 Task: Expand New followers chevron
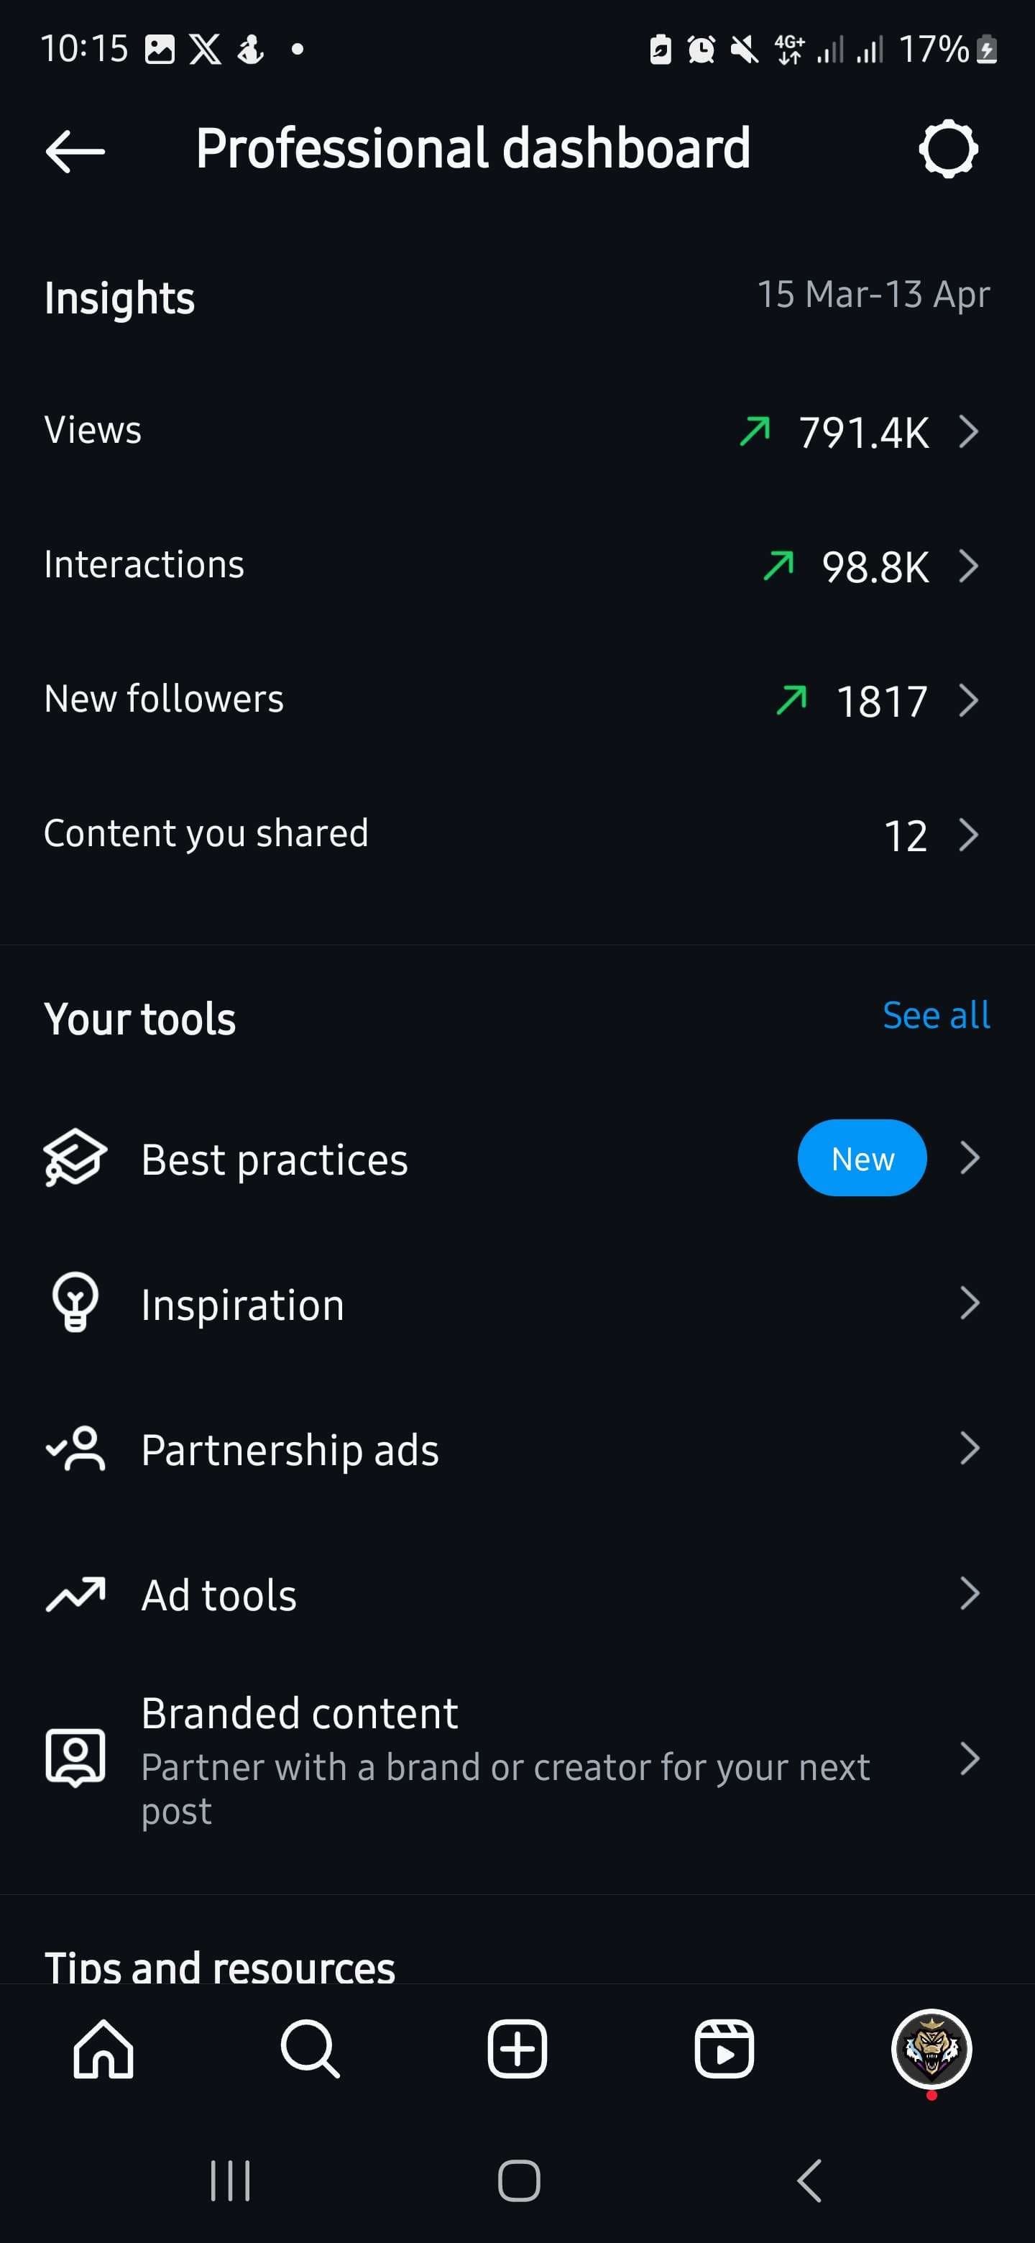969,700
